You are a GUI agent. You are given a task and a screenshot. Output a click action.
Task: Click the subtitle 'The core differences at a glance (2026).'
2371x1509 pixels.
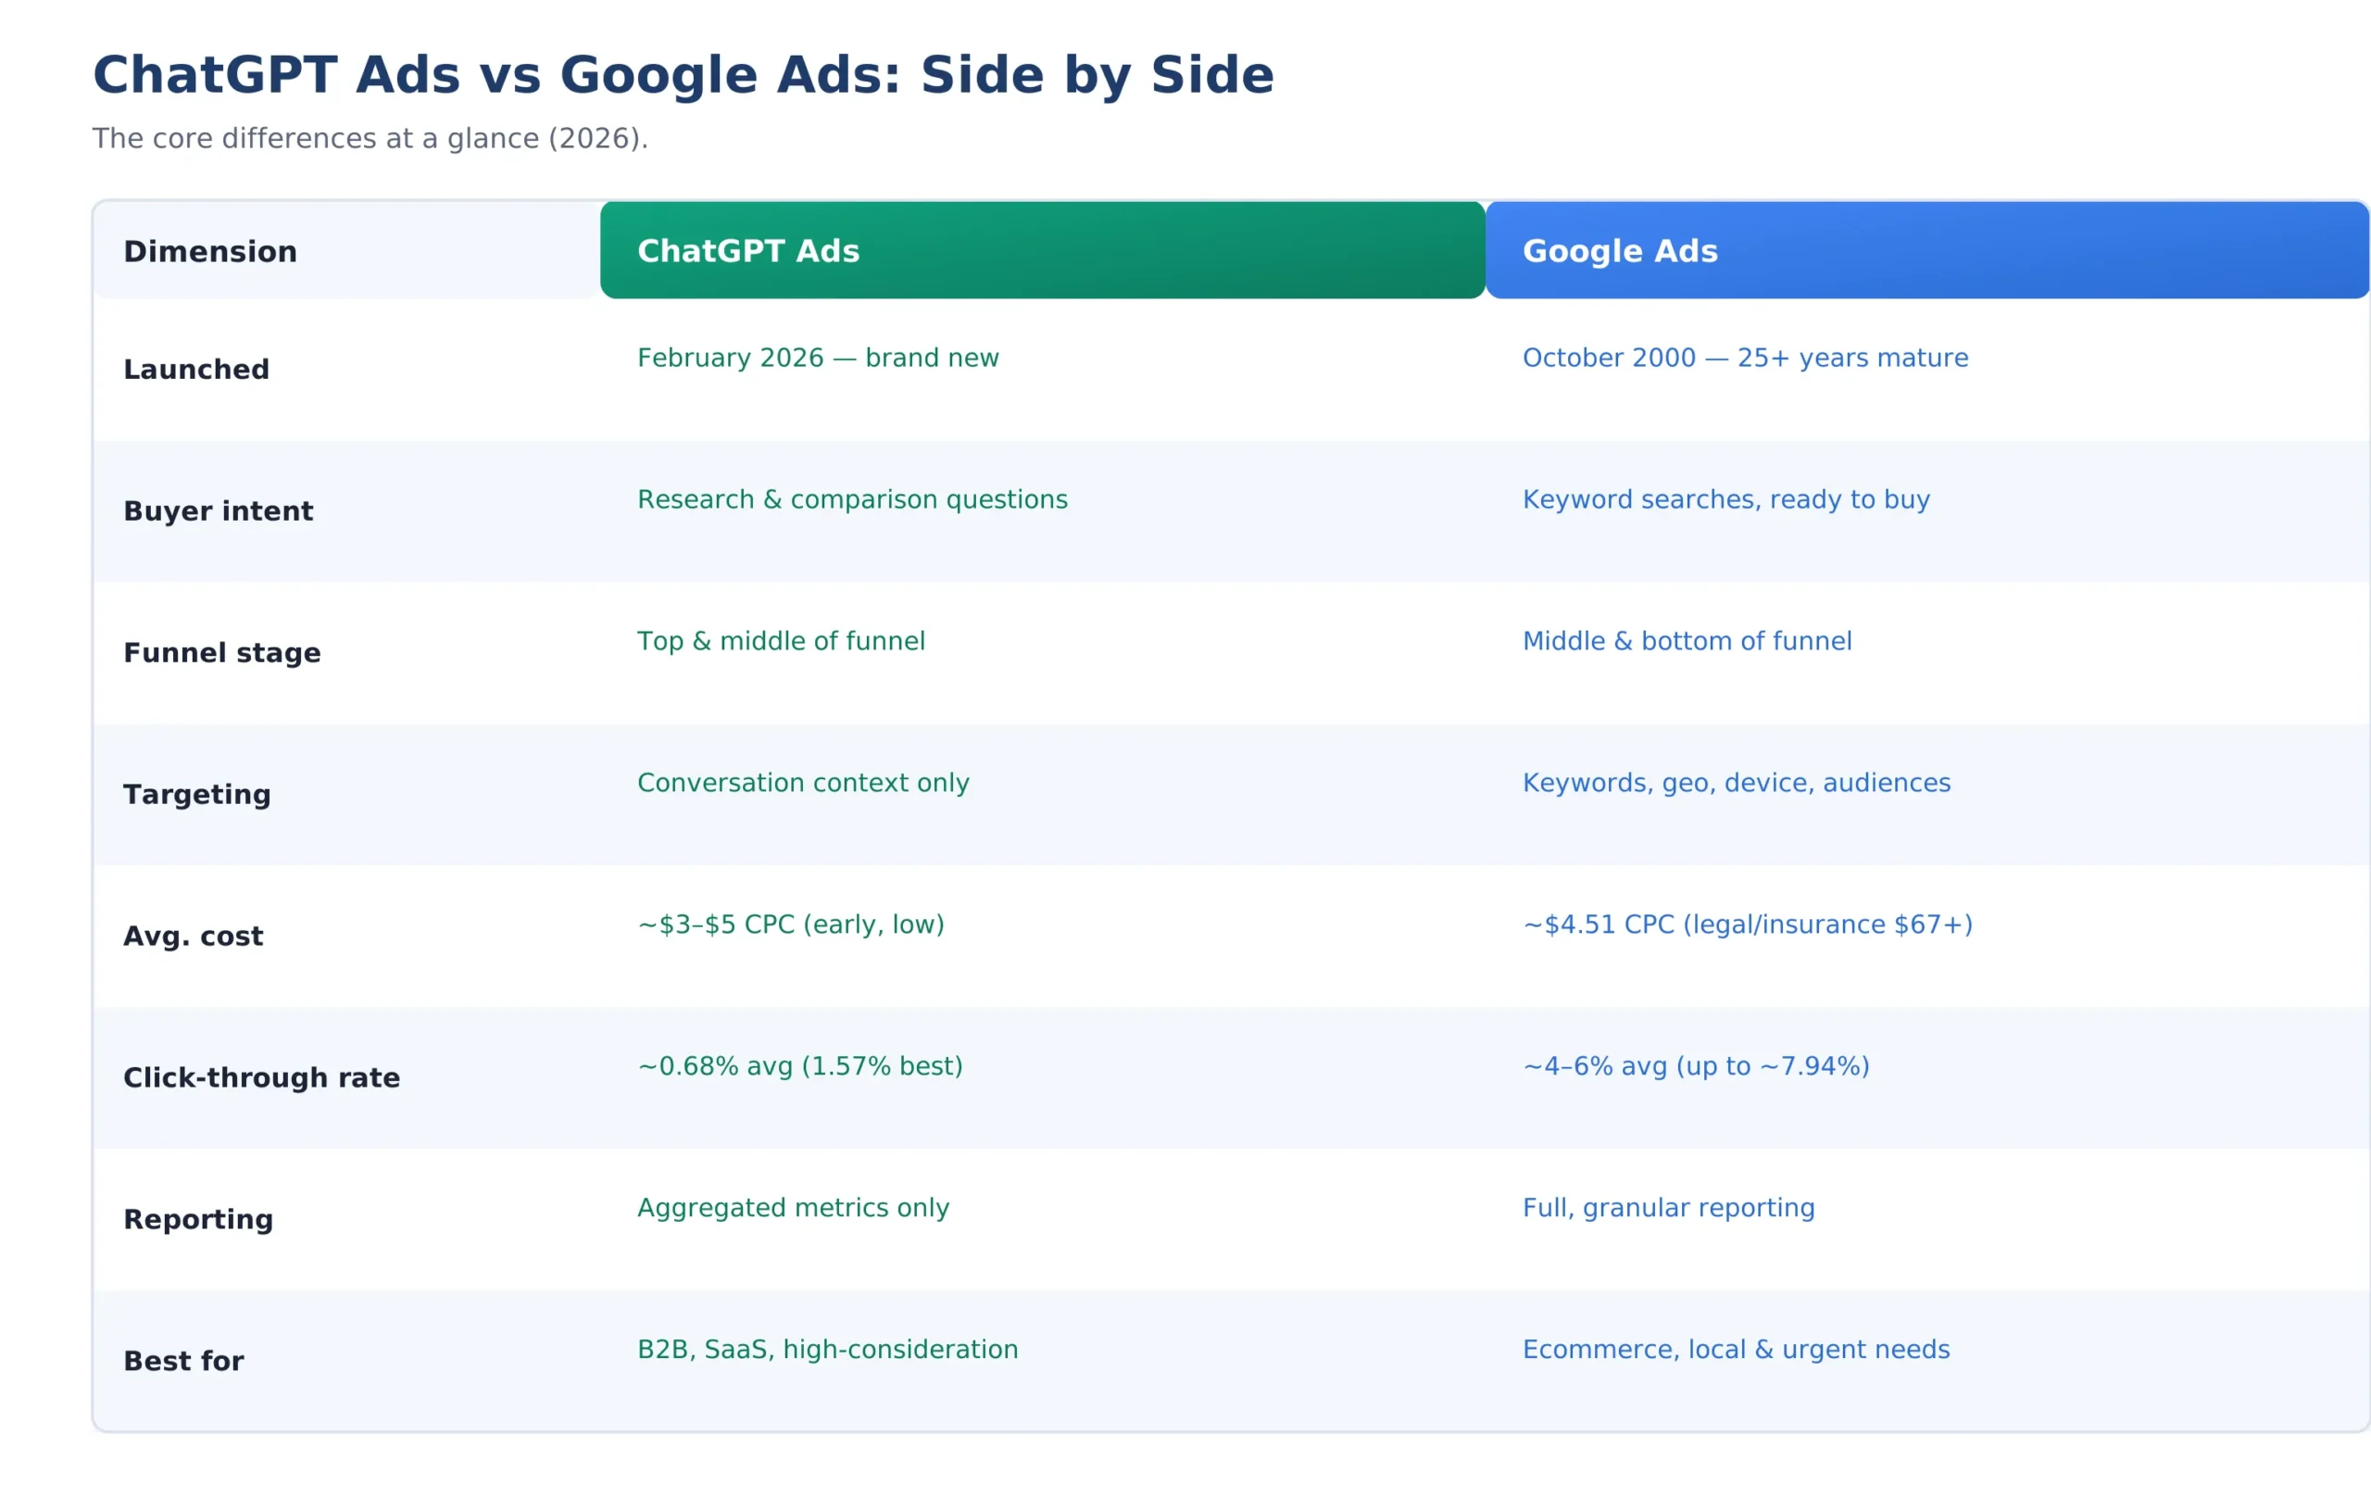coord(370,139)
